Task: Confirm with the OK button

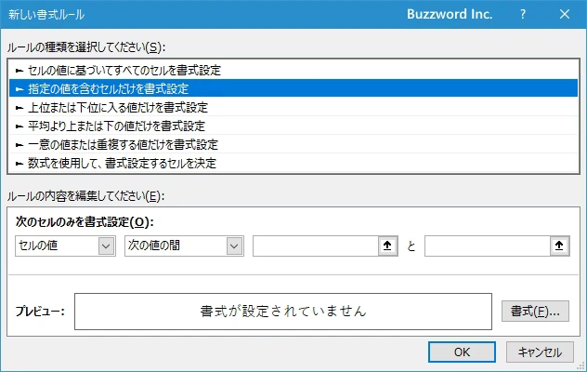Action: tap(462, 352)
